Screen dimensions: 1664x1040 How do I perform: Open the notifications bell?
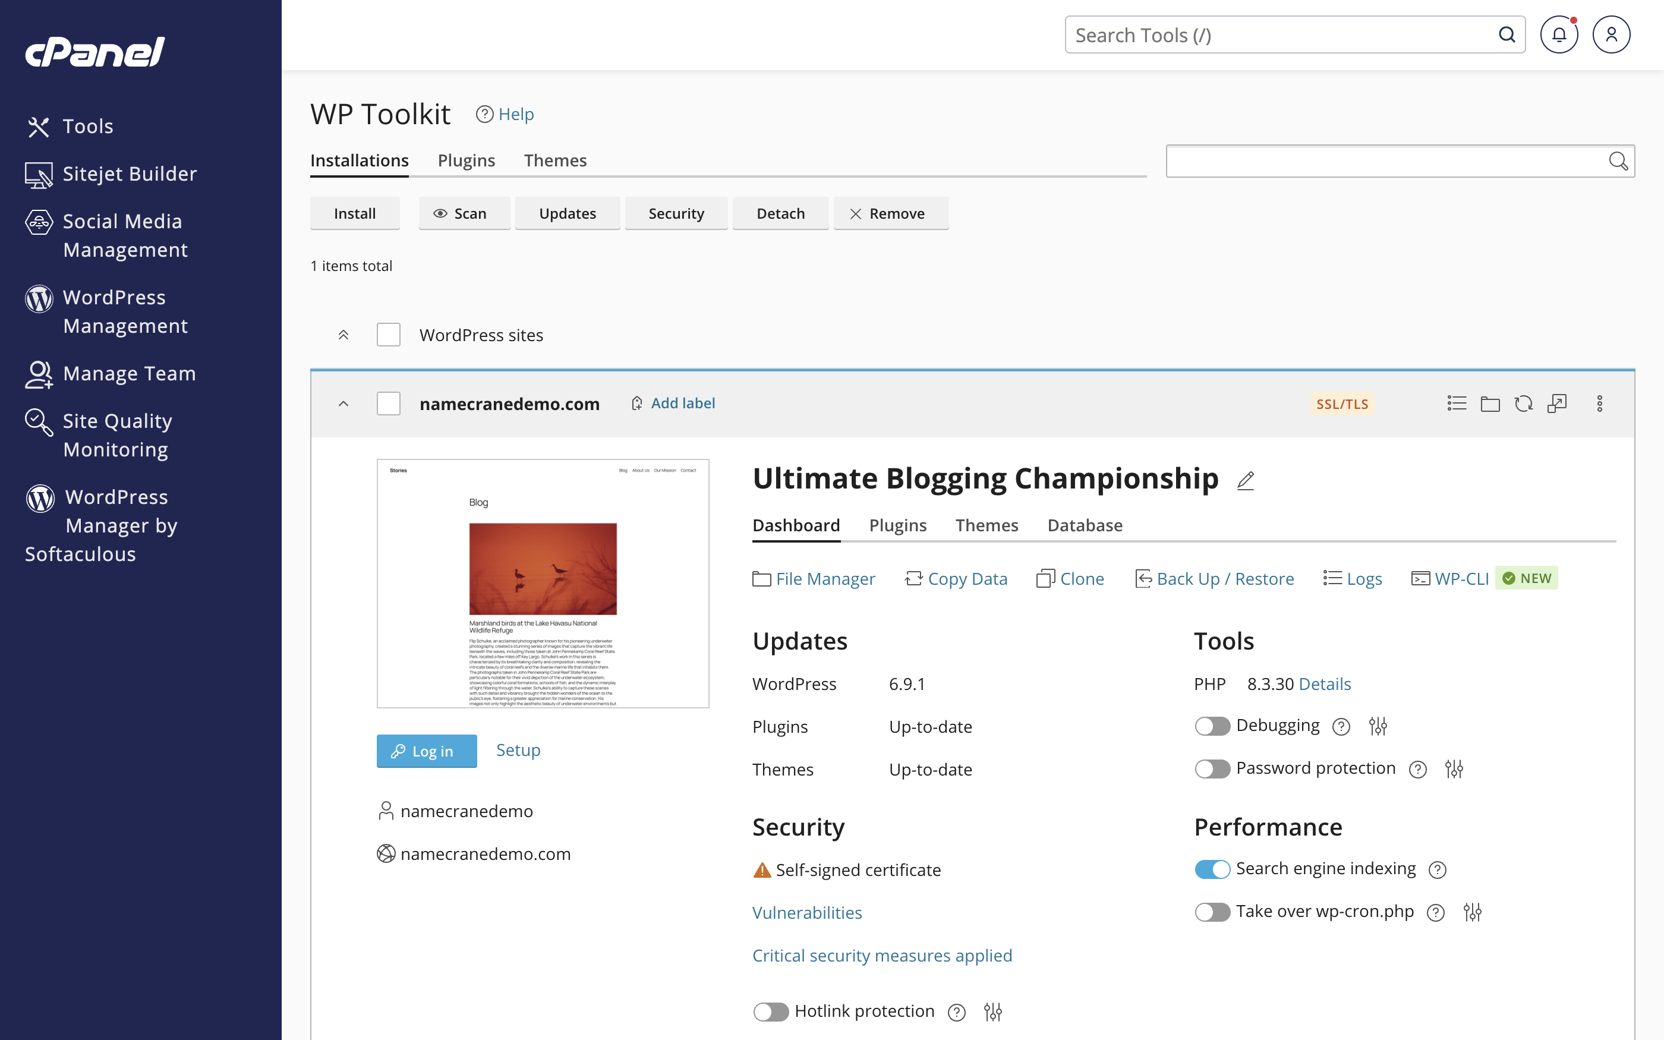click(1559, 34)
